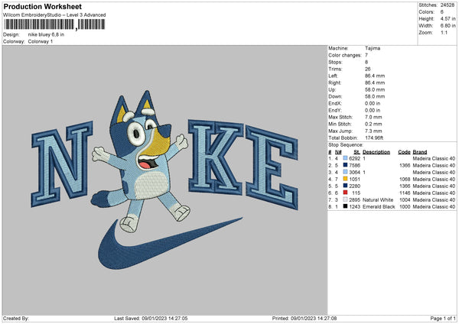Click the dark blue swatch in stop row 5
This screenshot has height=324, width=459.
pyautogui.click(x=345, y=186)
